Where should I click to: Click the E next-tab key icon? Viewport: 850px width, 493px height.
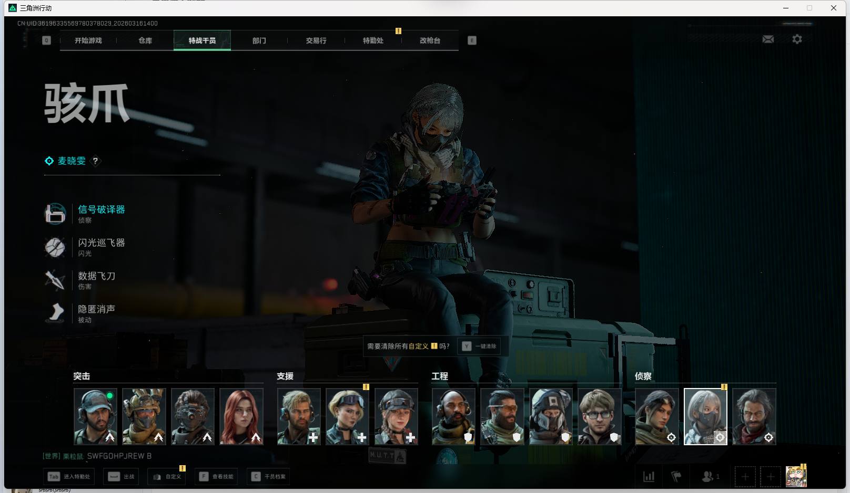[472, 40]
